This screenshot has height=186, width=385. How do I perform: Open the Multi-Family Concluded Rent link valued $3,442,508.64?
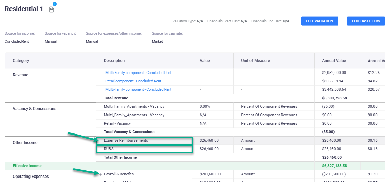[139, 89]
